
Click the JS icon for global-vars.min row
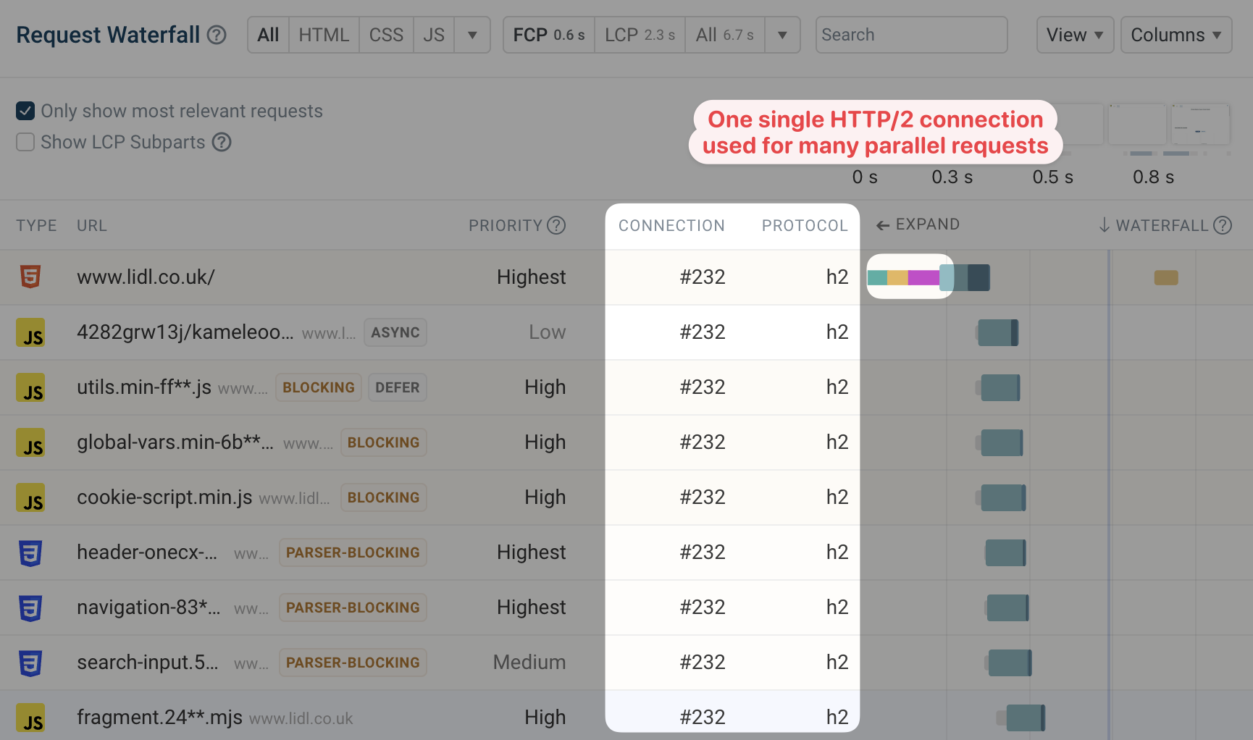coord(30,442)
